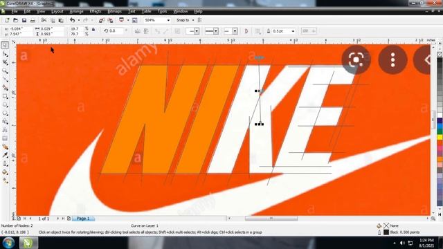Viewport: 443px width, 249px height.
Task: Click the yellow color swatch in palette
Action: point(440,137)
